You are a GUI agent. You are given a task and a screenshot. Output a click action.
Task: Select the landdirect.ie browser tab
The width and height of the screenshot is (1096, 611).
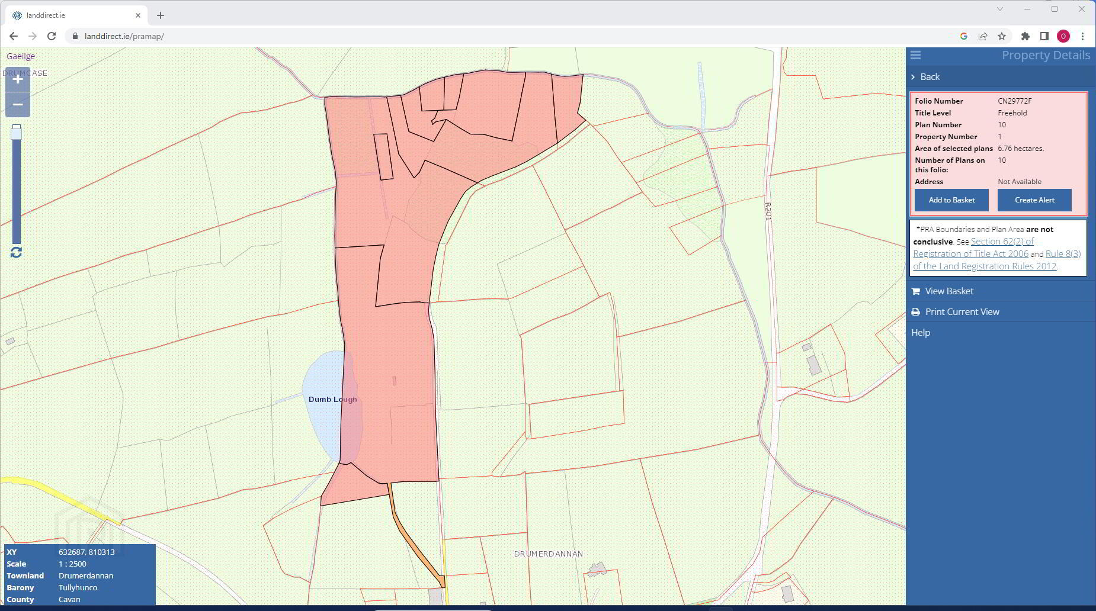pos(76,15)
